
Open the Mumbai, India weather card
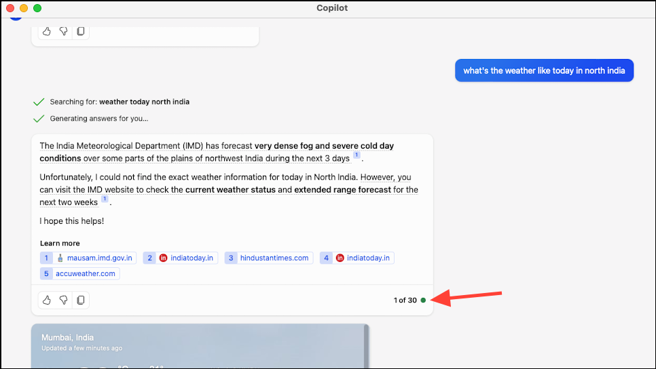(x=200, y=346)
